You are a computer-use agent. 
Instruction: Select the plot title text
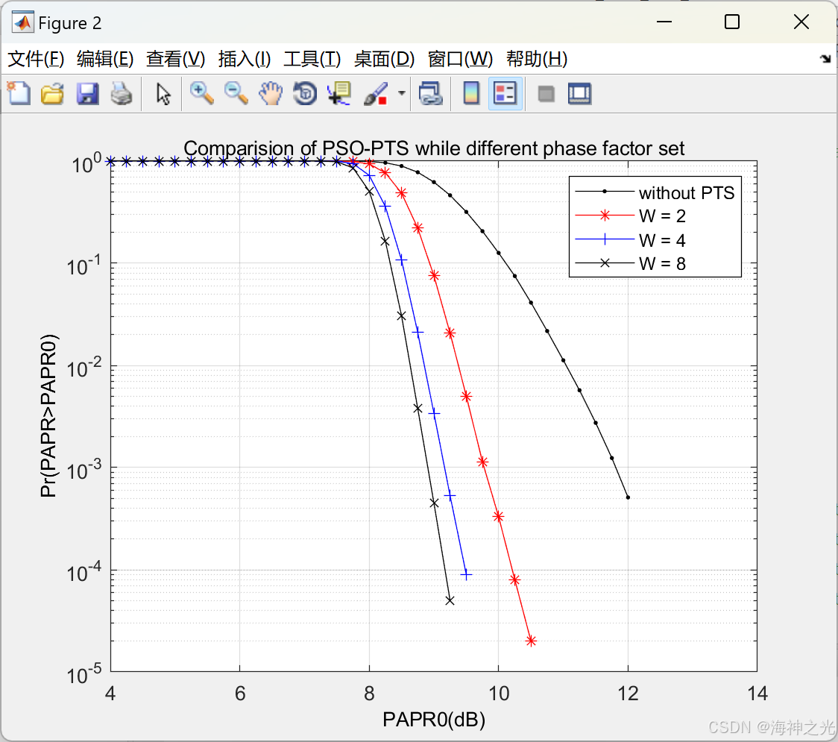pyautogui.click(x=434, y=148)
